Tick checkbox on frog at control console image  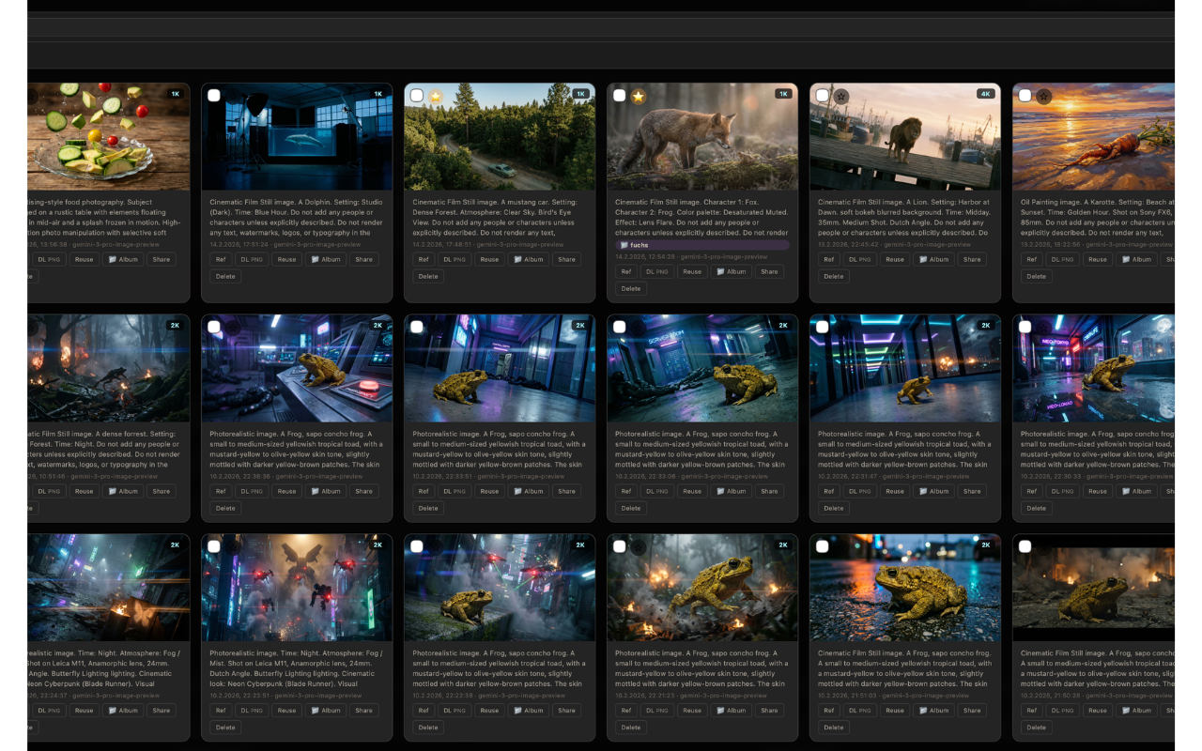click(214, 327)
